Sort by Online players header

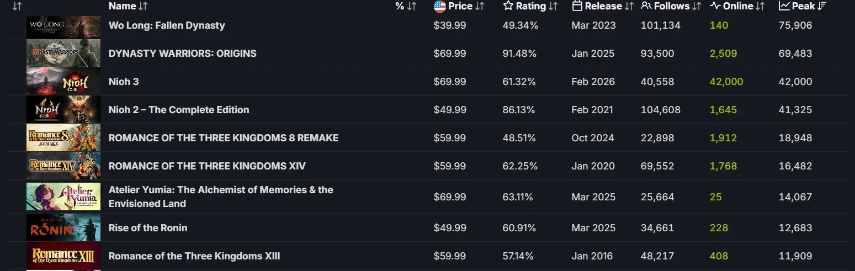click(x=737, y=6)
